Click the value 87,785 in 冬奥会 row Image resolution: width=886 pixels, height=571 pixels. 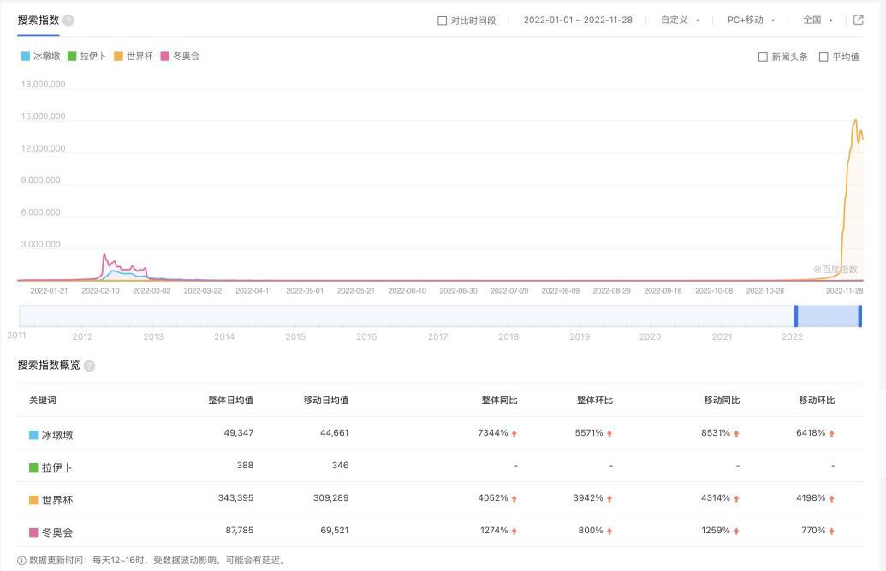[239, 530]
